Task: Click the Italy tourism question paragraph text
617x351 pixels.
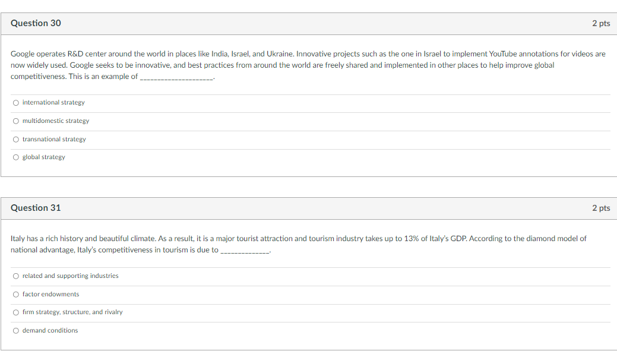Action: (297, 244)
